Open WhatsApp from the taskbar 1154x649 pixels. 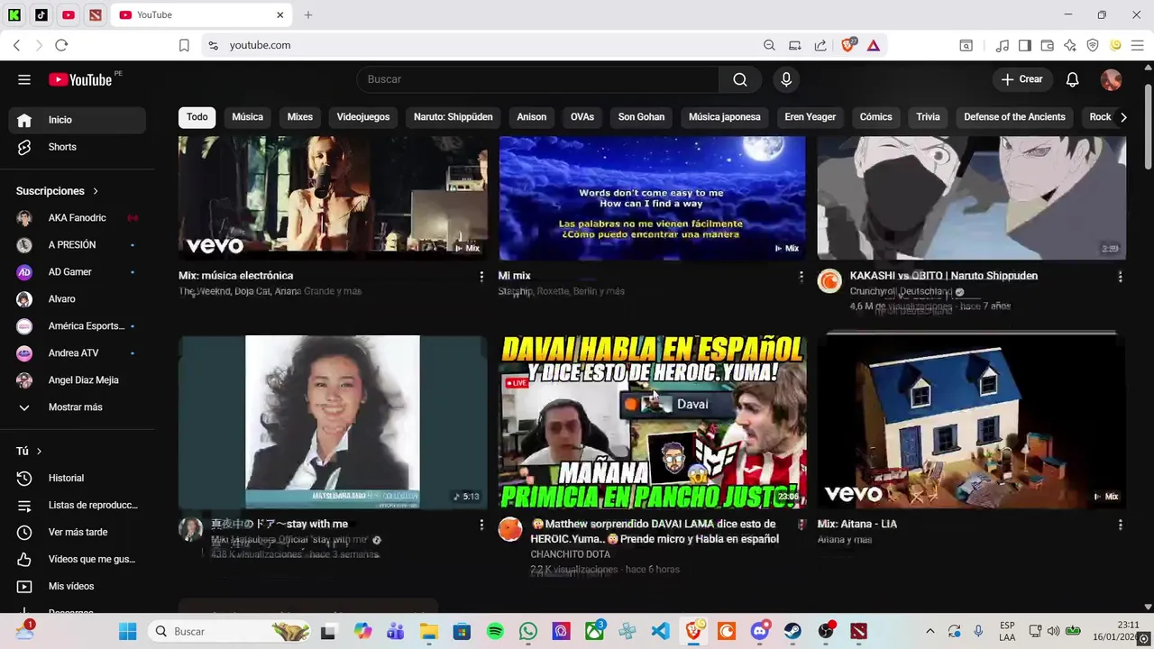pos(528,631)
